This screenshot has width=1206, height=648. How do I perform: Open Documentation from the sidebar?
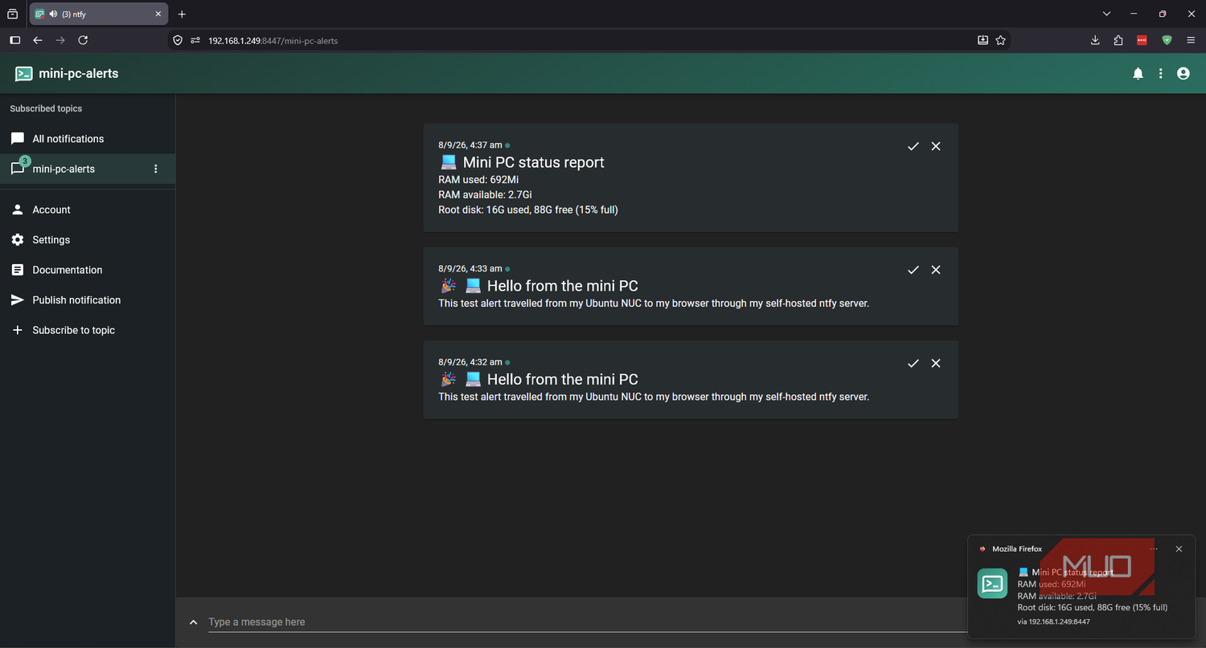point(88,270)
